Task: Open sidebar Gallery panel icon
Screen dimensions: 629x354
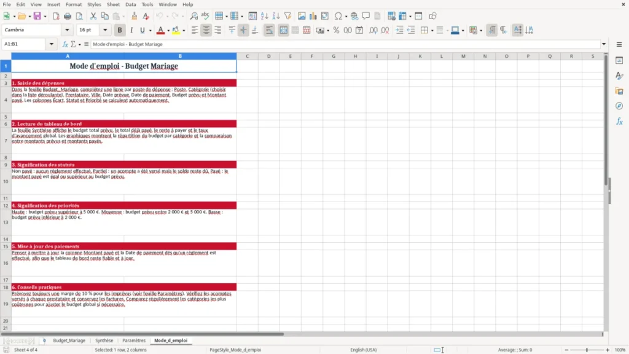Action: click(619, 91)
